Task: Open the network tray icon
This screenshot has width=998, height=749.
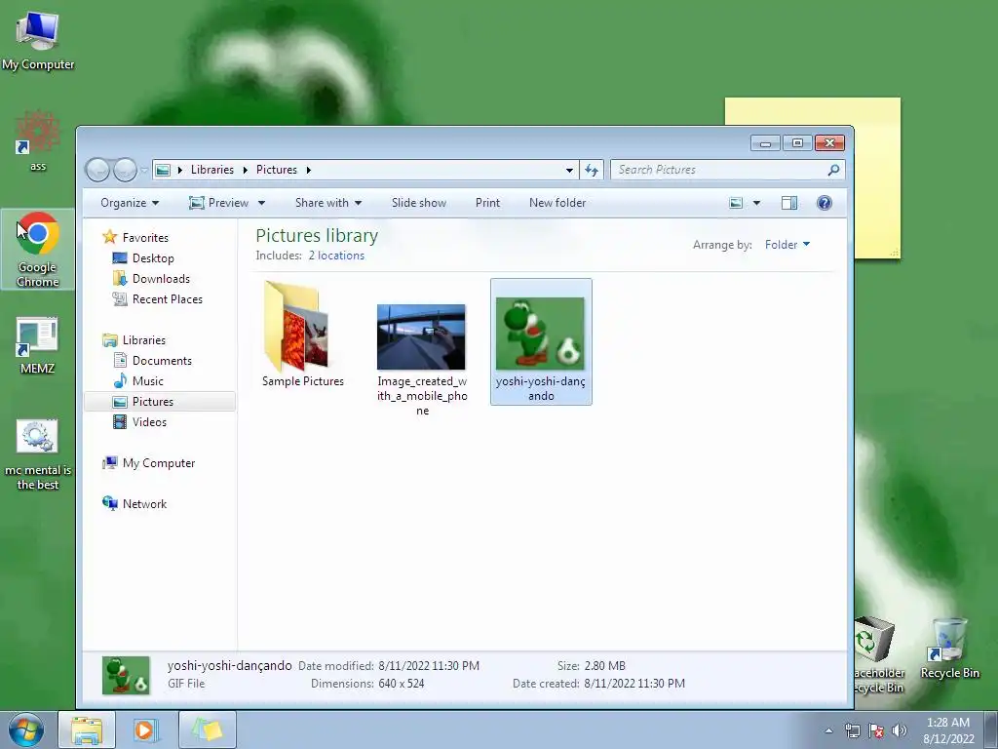Action: [852, 730]
